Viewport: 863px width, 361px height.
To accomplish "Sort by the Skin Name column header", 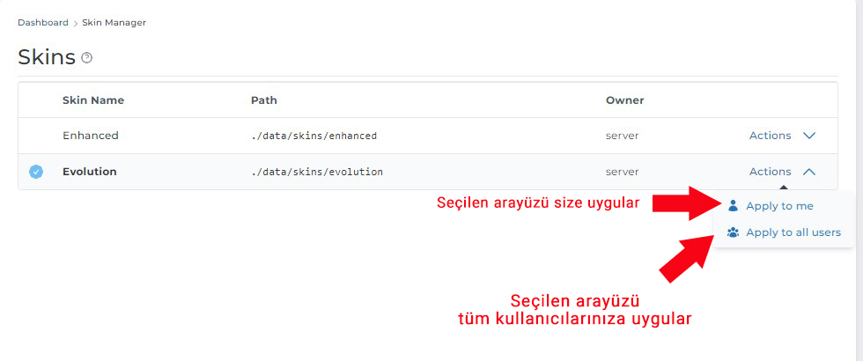I will 93,100.
